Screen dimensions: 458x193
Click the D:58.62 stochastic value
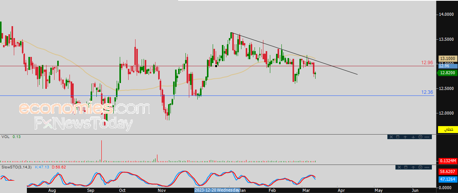(59, 167)
